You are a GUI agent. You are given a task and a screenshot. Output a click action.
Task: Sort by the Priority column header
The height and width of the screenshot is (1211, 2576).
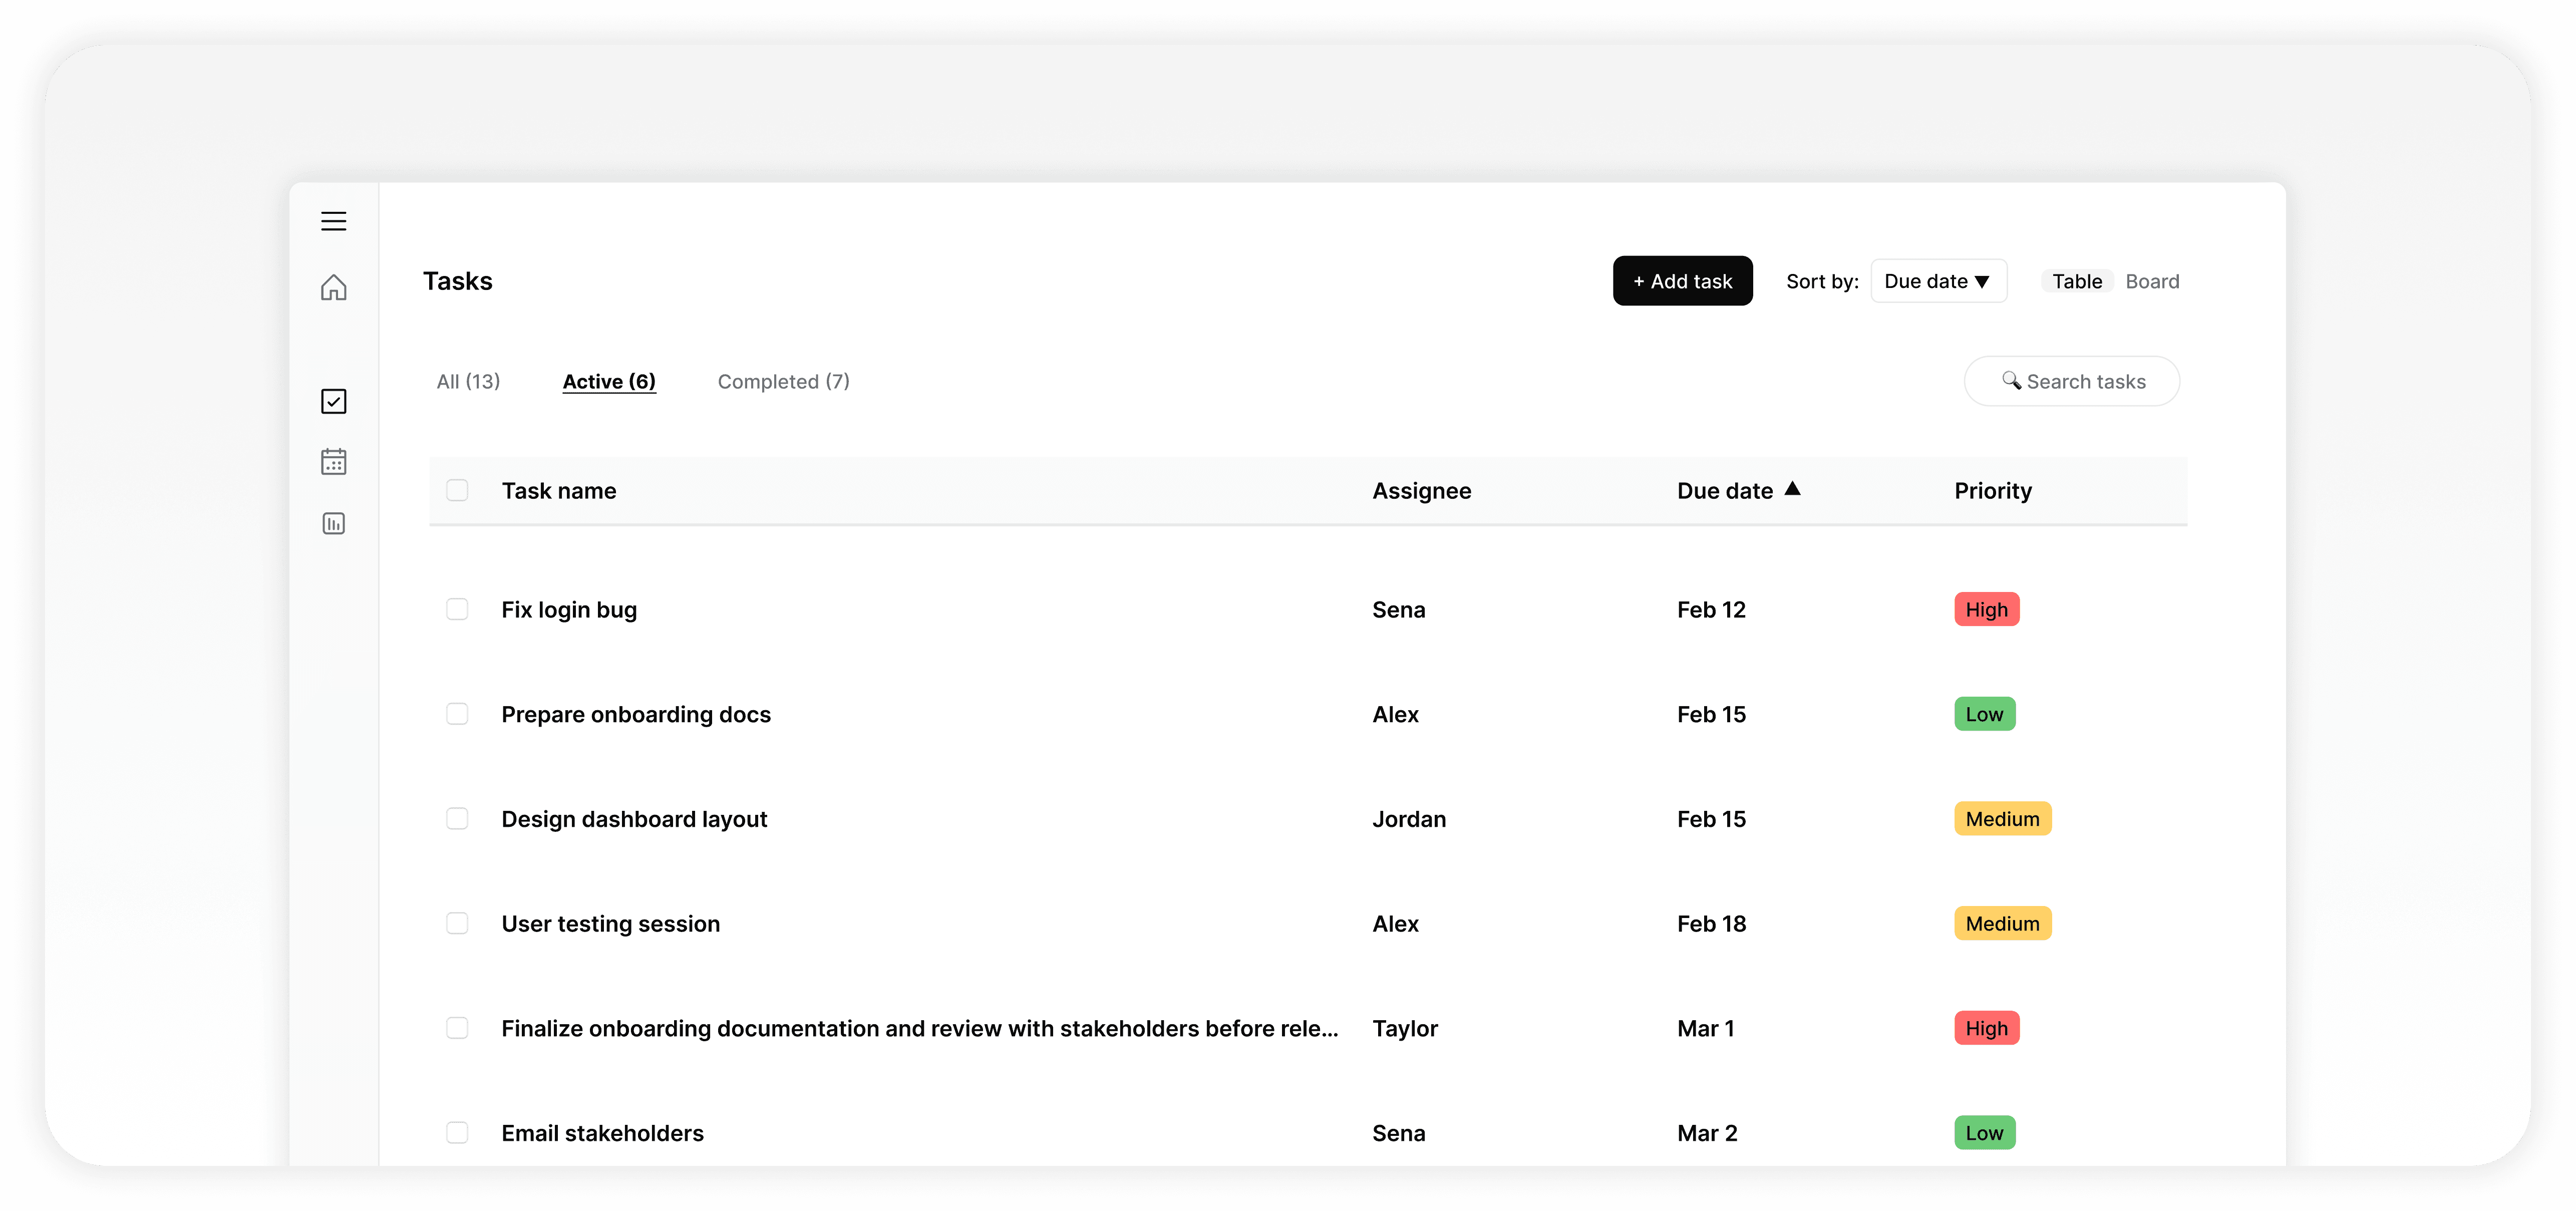(x=1992, y=491)
